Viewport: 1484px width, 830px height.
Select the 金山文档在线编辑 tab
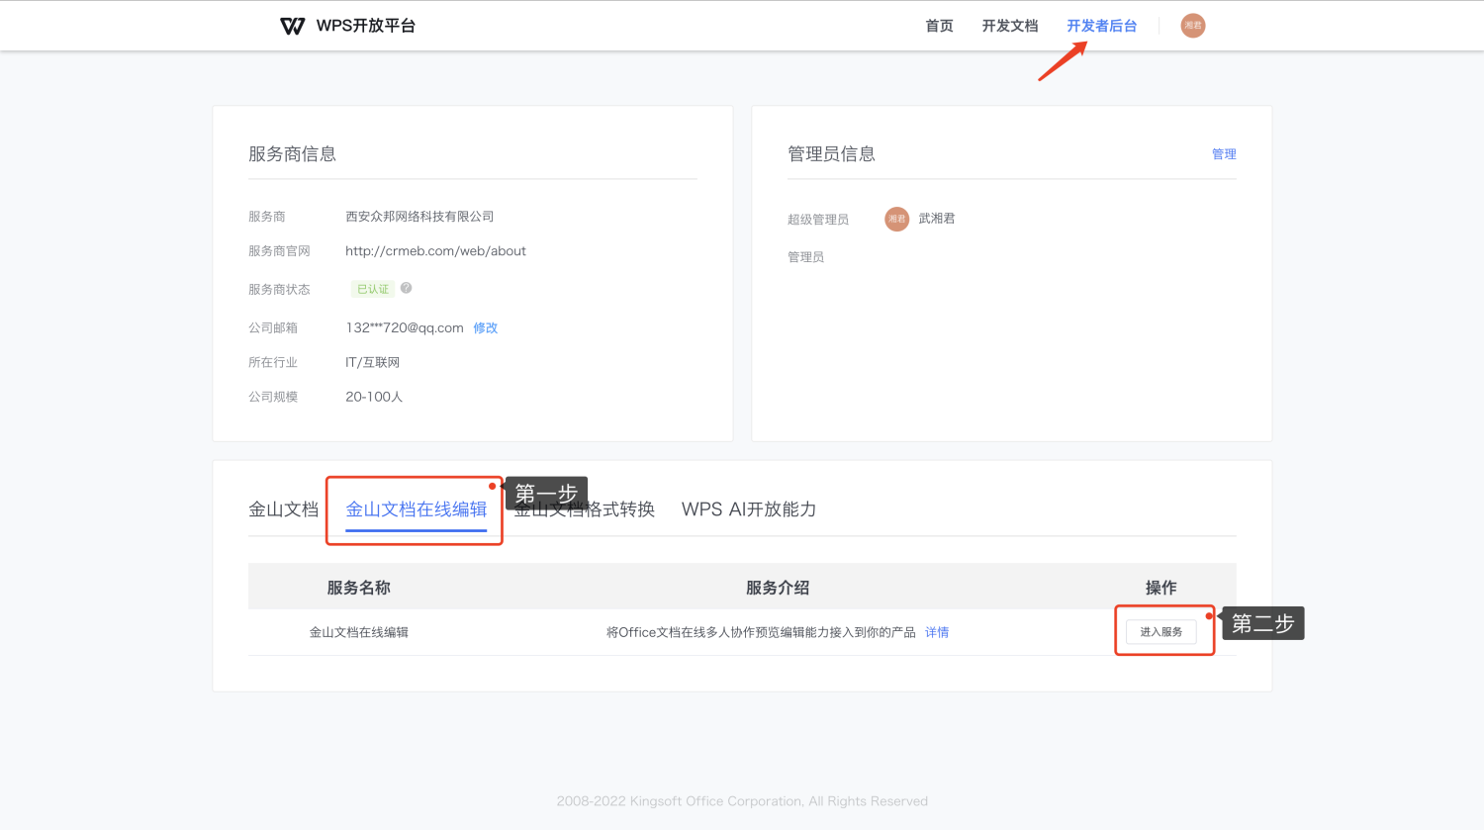pyautogui.click(x=416, y=509)
